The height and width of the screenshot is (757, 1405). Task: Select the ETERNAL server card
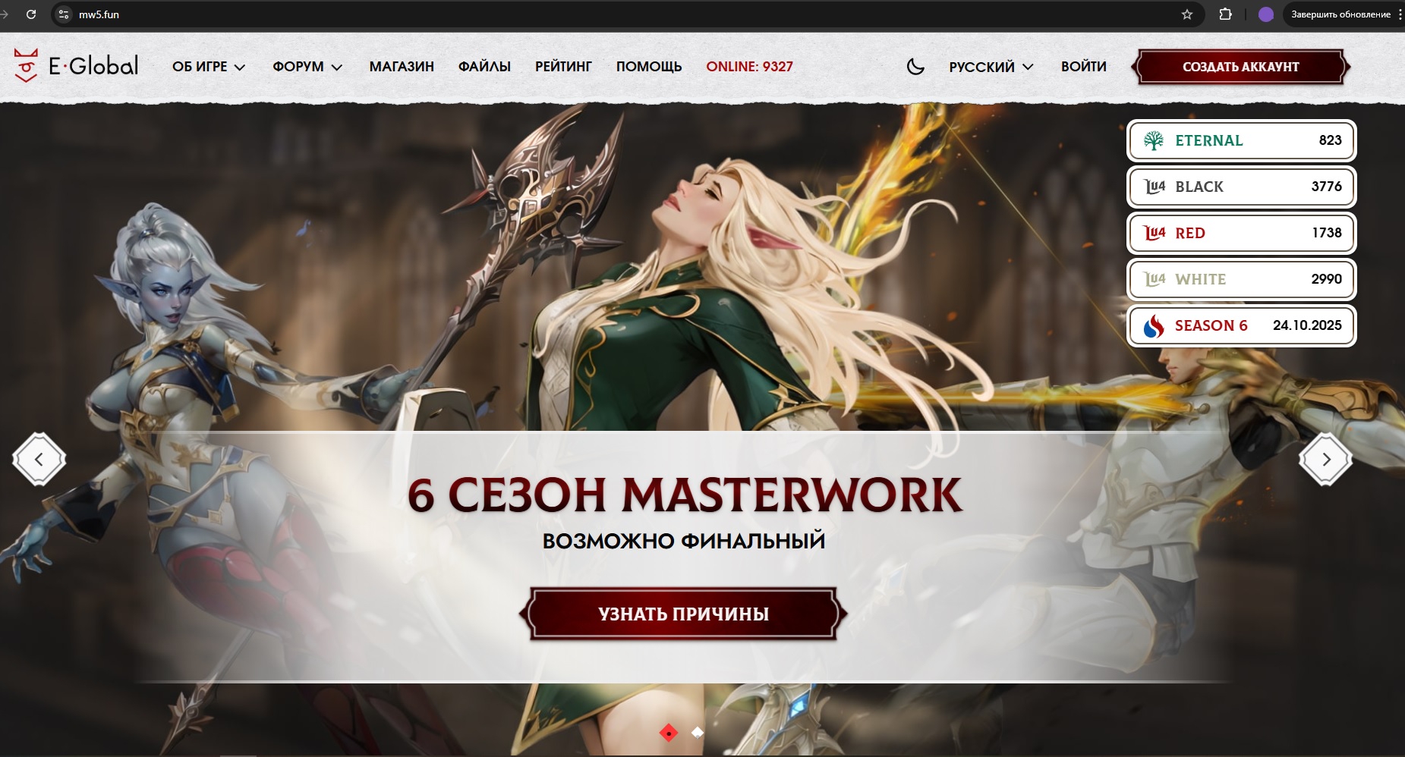point(1242,140)
